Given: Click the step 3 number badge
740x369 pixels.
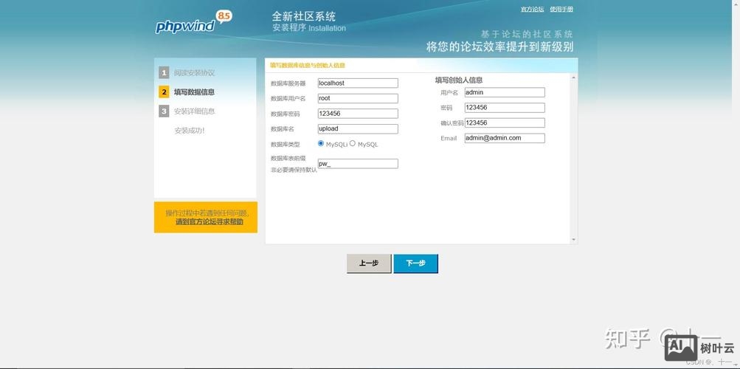Looking at the screenshot, I should pos(164,111).
